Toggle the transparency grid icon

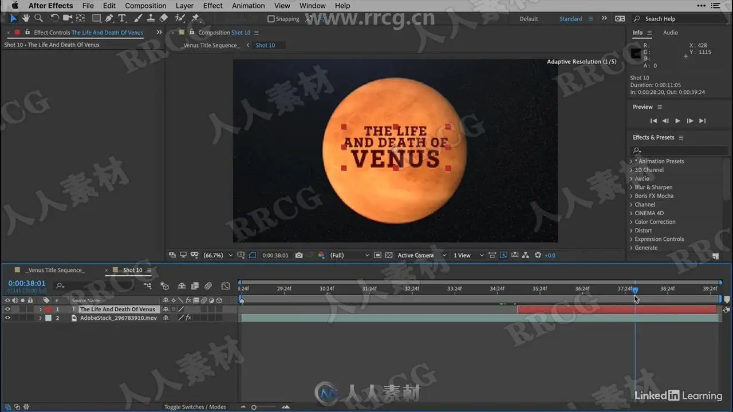tap(389, 255)
